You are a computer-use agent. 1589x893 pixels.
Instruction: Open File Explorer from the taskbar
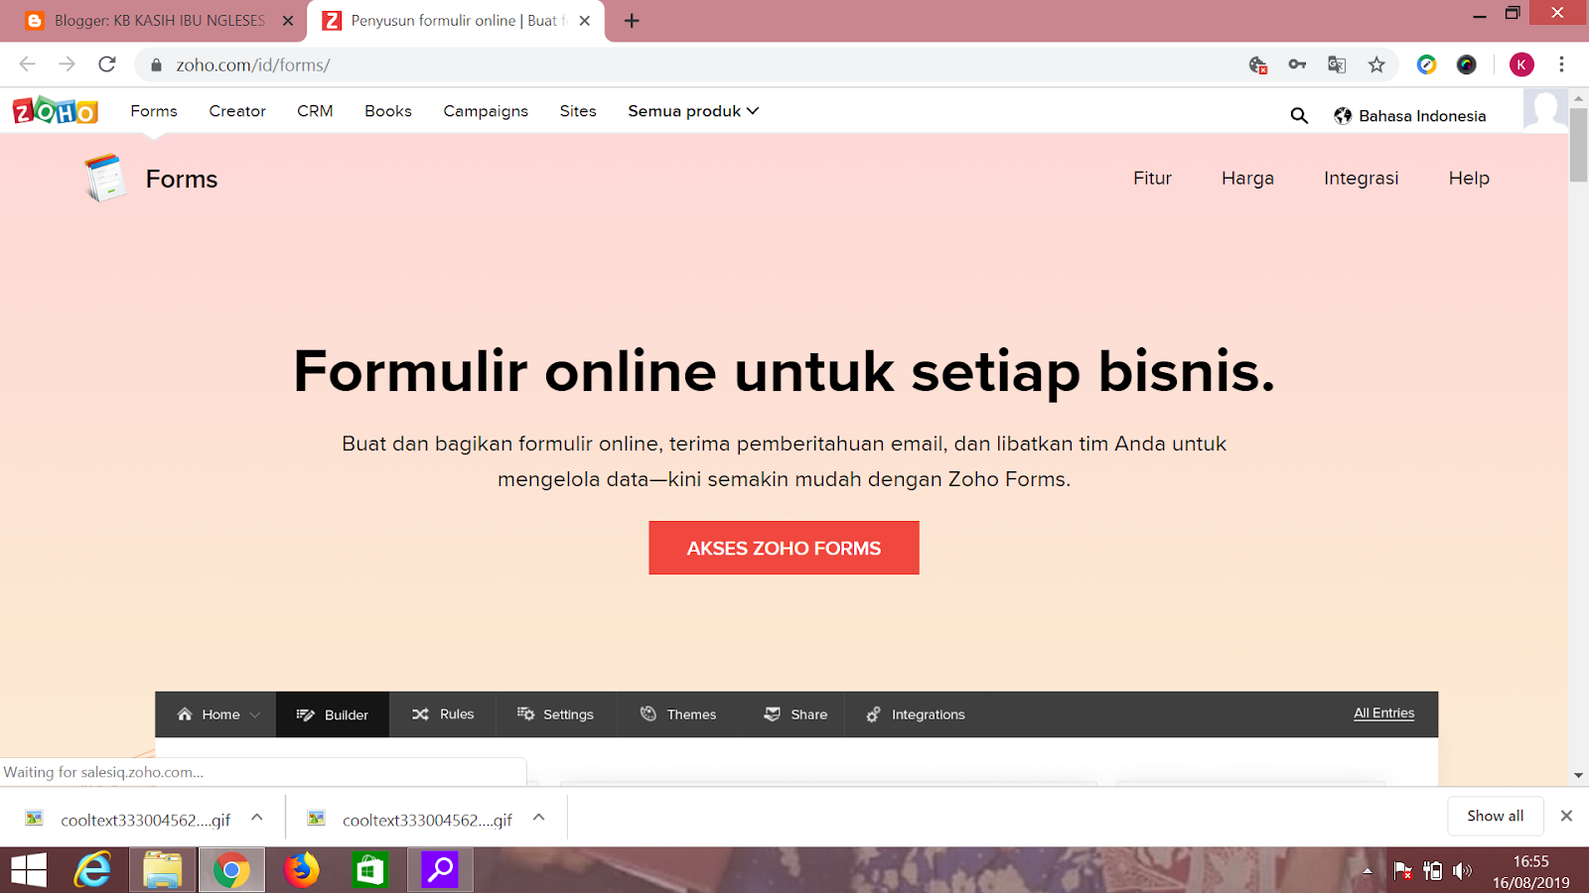point(162,870)
